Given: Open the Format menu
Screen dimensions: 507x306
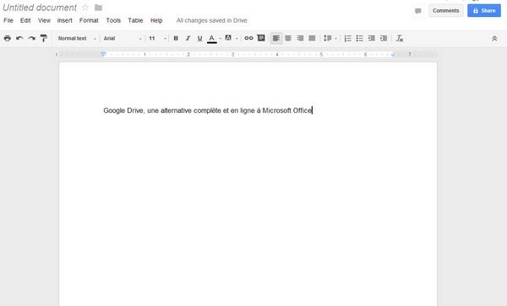Looking at the screenshot, I should (89, 20).
